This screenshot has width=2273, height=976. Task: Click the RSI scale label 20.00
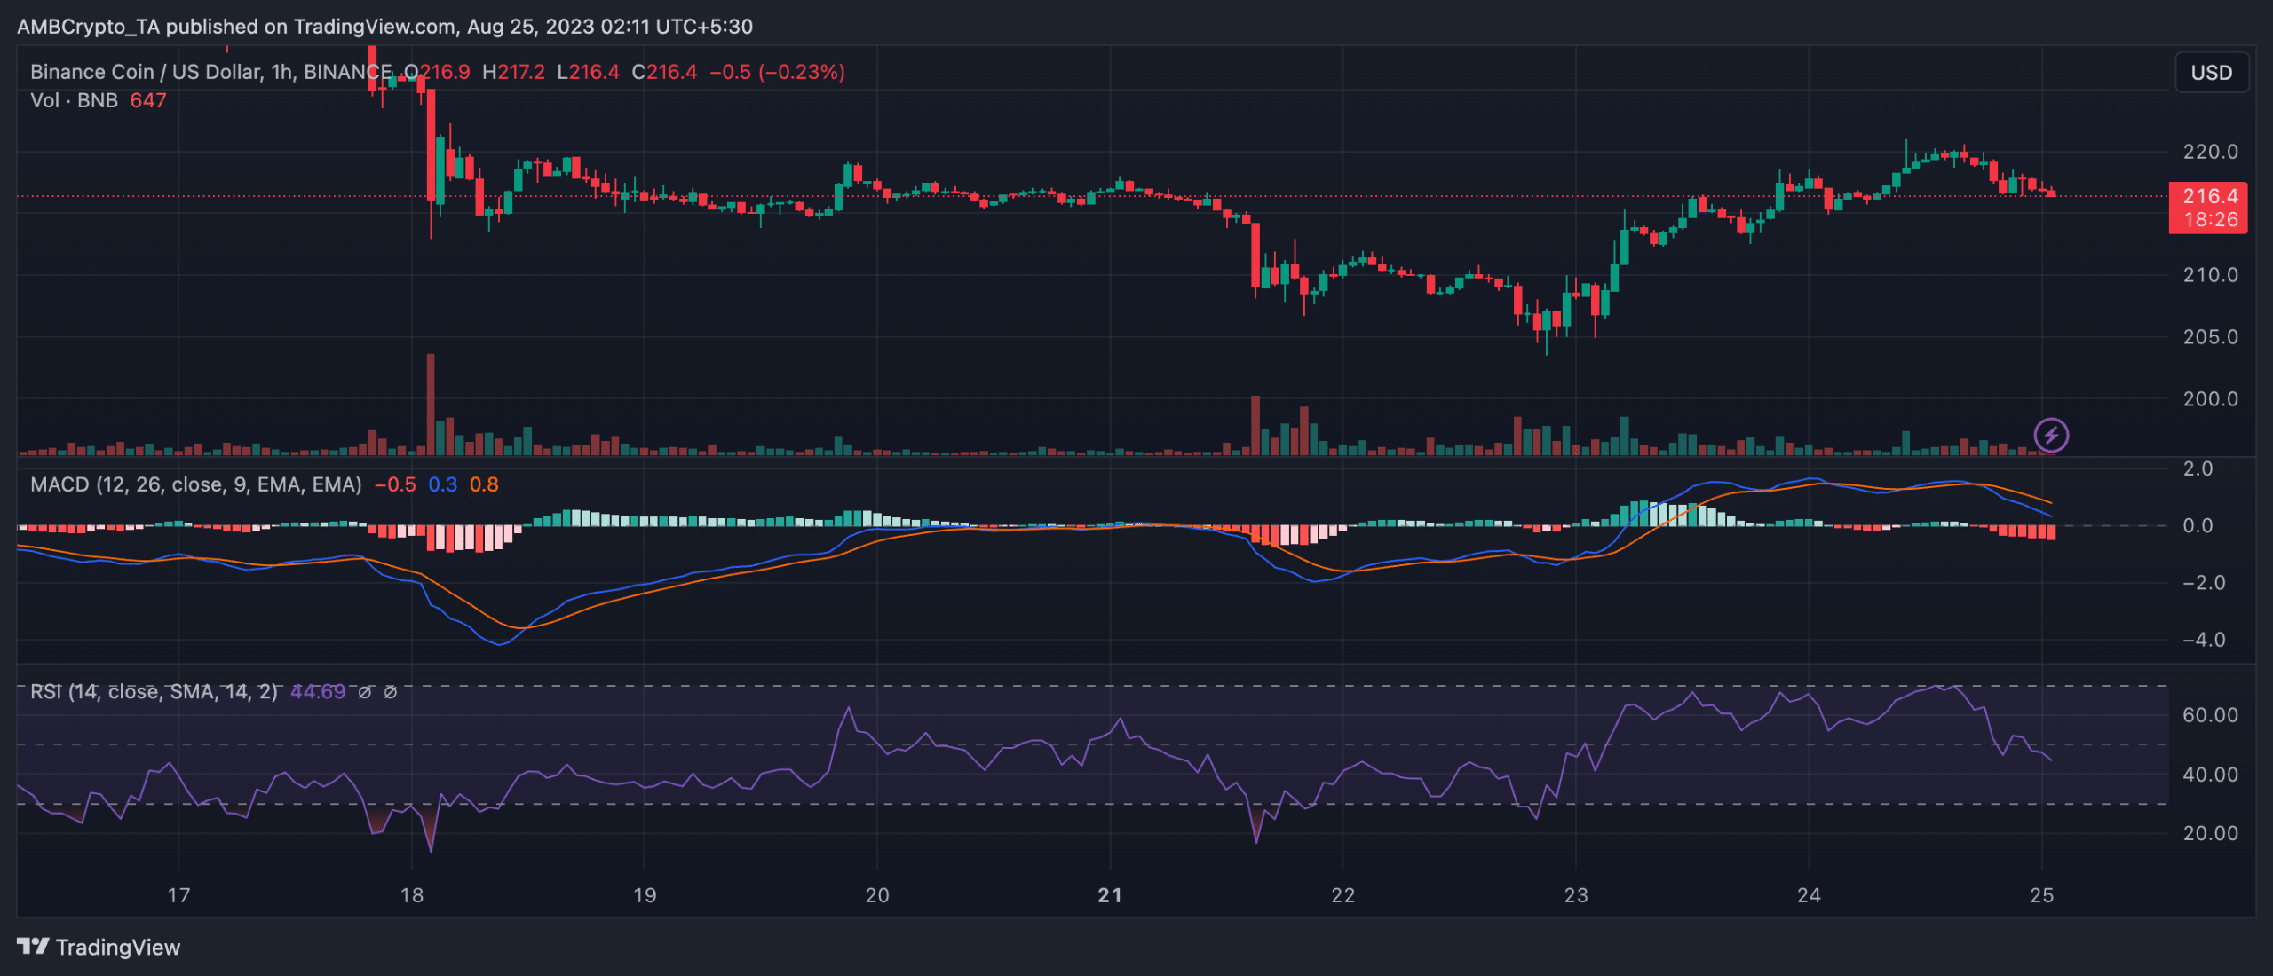2211,833
